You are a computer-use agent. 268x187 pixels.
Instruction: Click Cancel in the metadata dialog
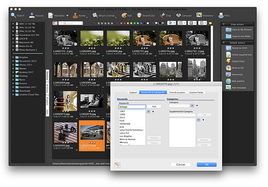[x=180, y=164]
